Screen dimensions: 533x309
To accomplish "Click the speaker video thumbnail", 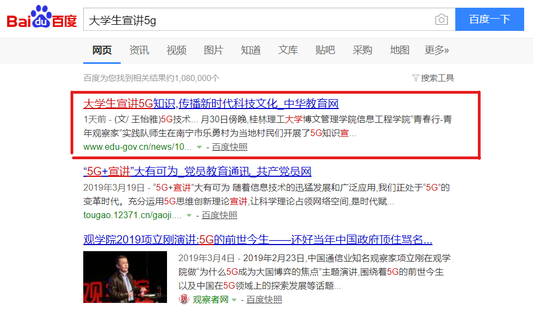I will pyautogui.click(x=125, y=277).
